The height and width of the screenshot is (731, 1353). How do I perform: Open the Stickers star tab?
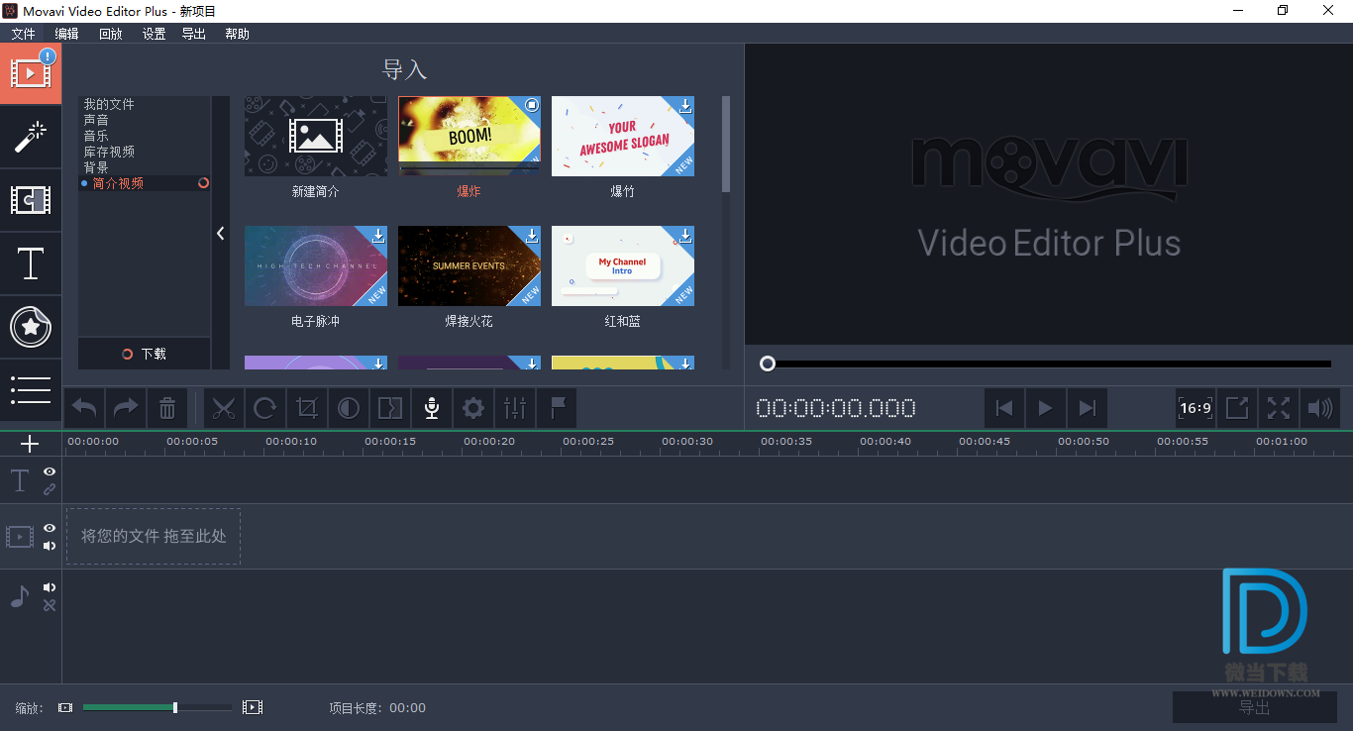point(31,327)
